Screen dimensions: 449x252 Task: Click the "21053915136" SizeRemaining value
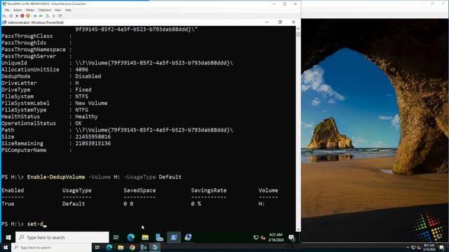tap(93, 143)
